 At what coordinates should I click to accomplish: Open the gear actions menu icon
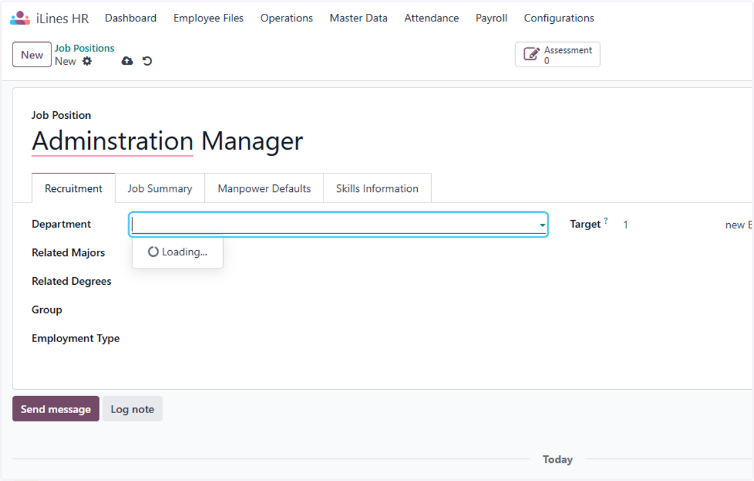pos(87,61)
